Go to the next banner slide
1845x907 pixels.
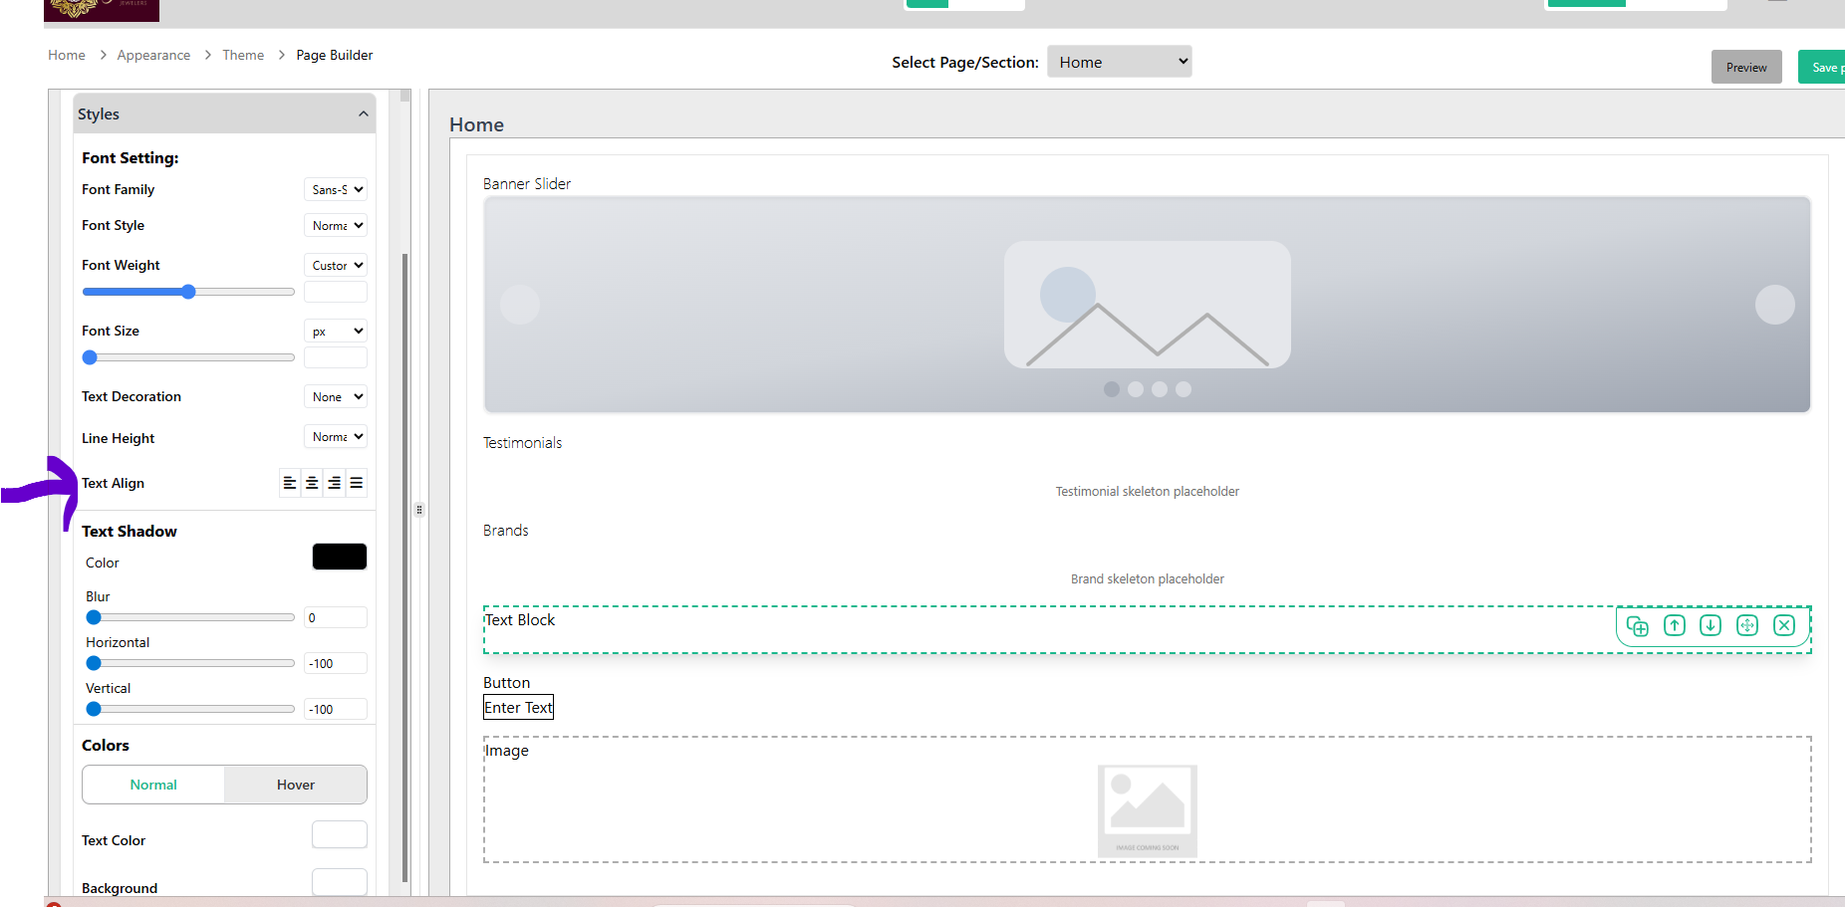(x=1775, y=305)
